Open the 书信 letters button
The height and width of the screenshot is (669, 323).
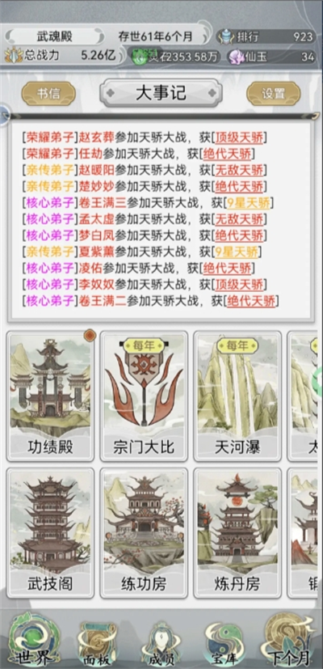[x=48, y=94]
